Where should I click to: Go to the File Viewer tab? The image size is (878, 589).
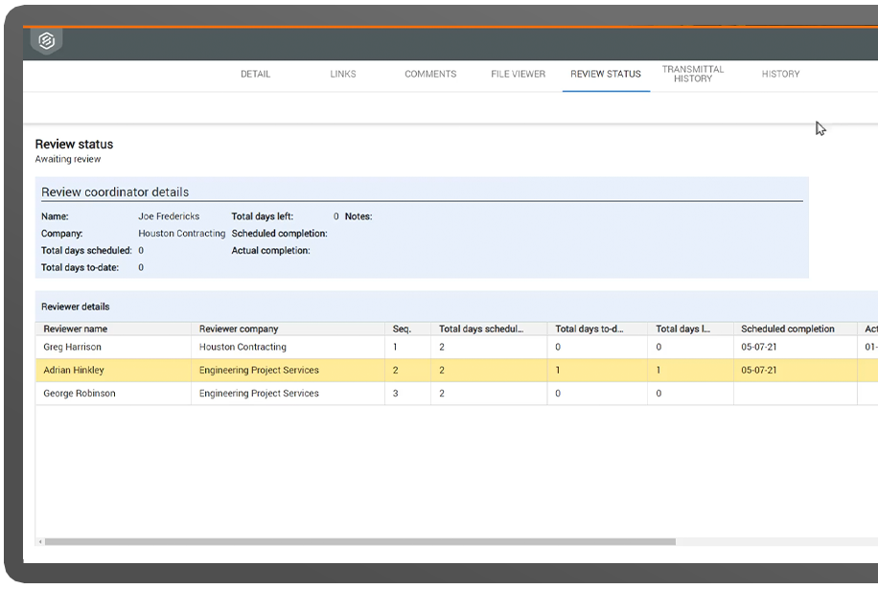[518, 74]
